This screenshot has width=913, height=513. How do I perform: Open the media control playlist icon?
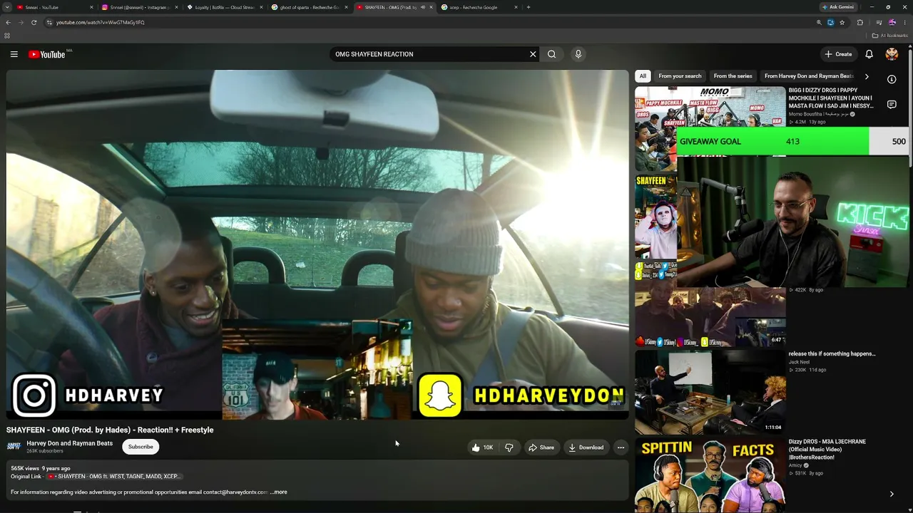point(879,22)
